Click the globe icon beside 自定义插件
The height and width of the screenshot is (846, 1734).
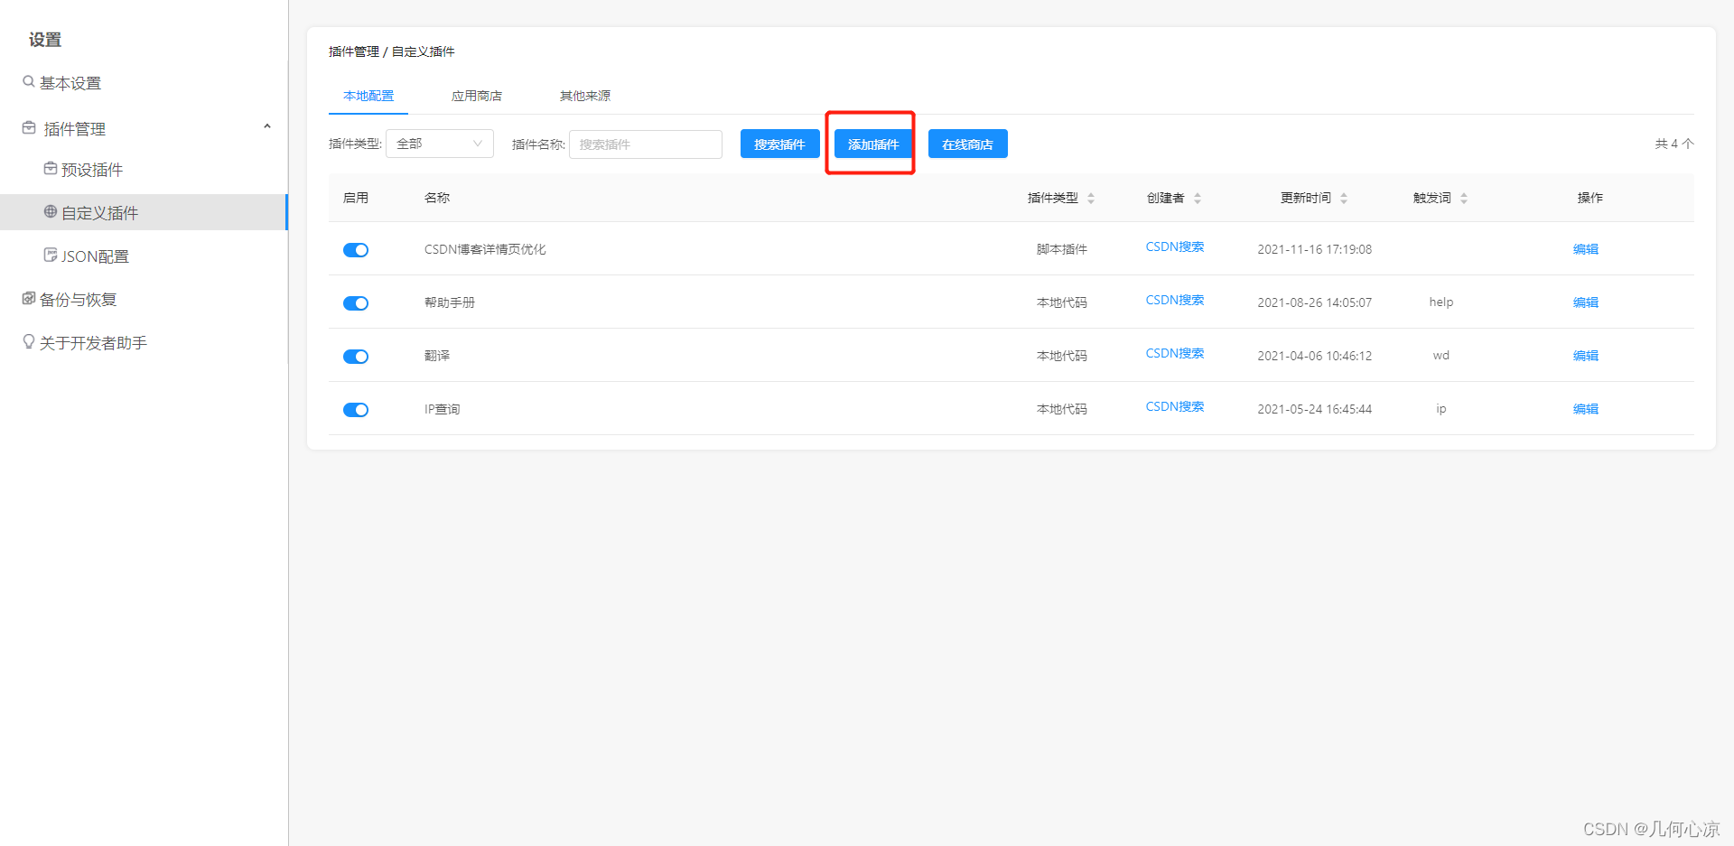51,211
